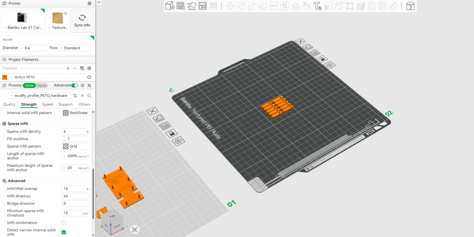
Task: Click plate 01 remove X icon
Action: click(x=152, y=111)
